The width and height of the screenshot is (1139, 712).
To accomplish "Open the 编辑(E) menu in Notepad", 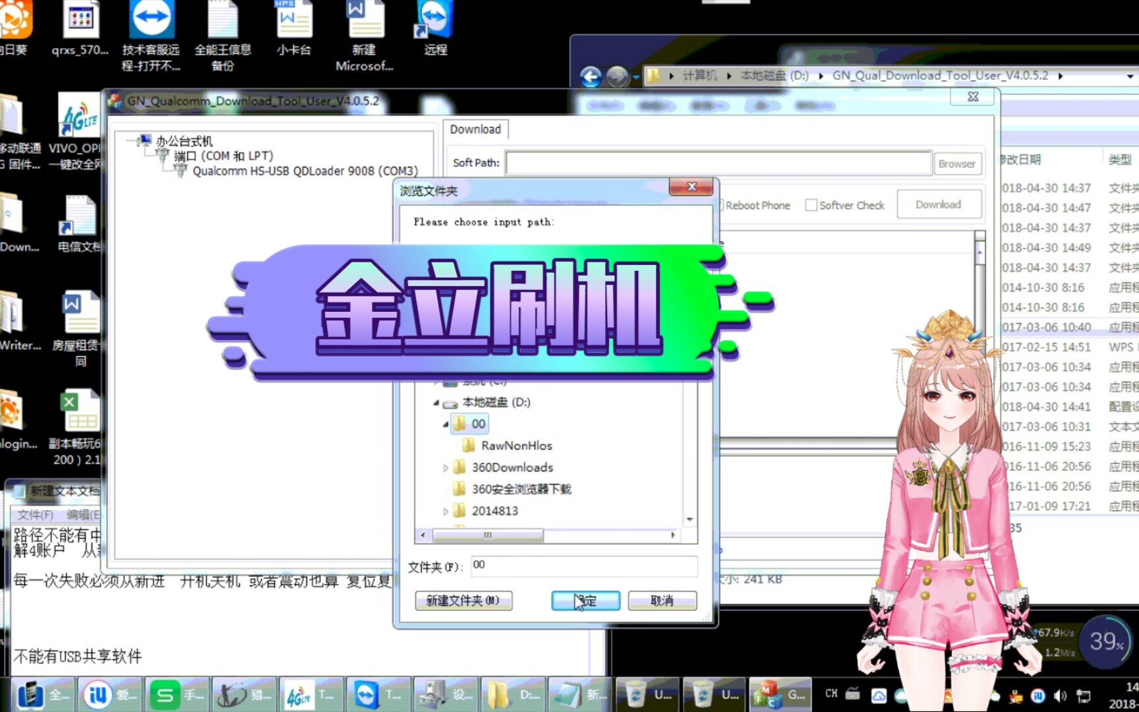I will [84, 514].
